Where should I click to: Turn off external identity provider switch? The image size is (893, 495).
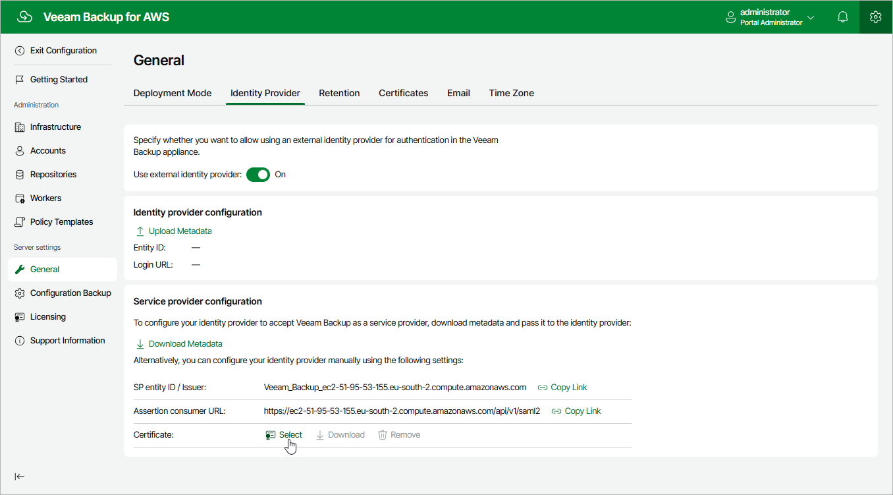coord(258,175)
